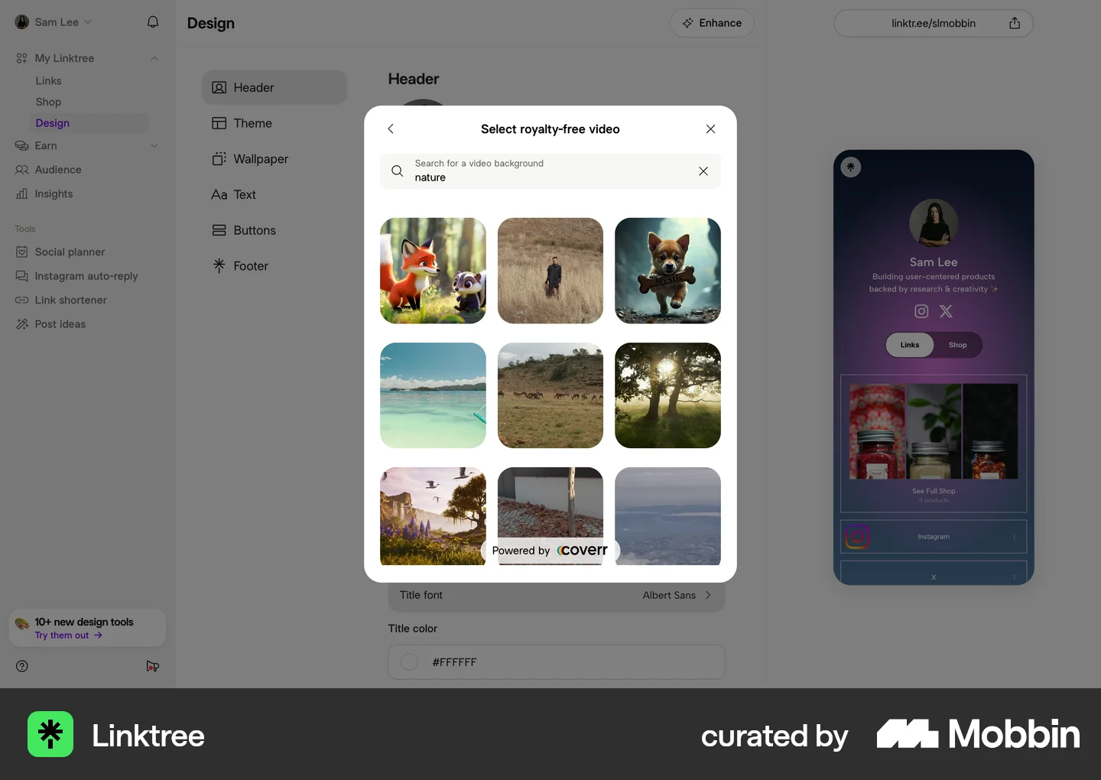Image resolution: width=1101 pixels, height=780 pixels.
Task: Open Social planner tool
Action: point(70,252)
